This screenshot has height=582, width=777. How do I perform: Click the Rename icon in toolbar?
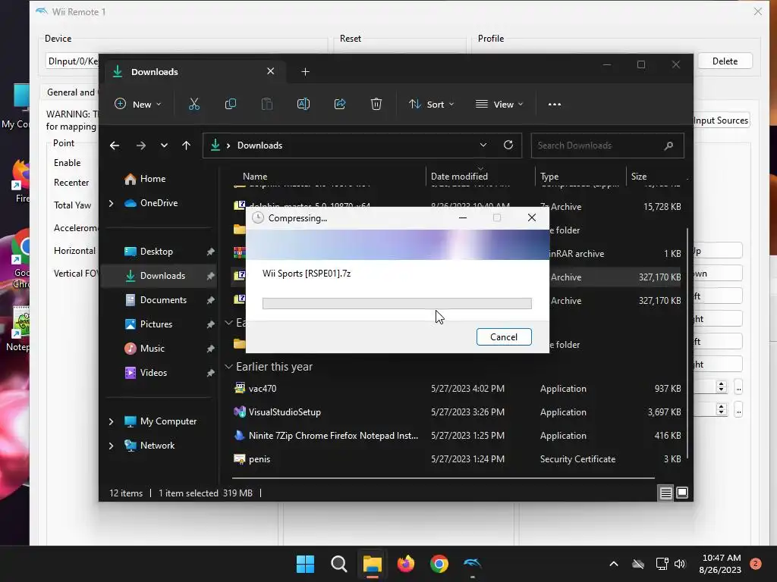coord(304,104)
